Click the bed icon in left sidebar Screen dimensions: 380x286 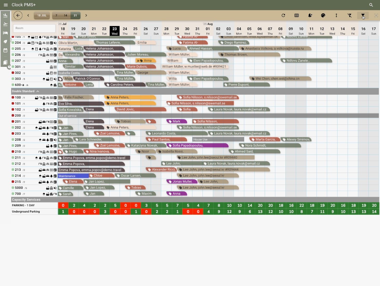point(5,33)
